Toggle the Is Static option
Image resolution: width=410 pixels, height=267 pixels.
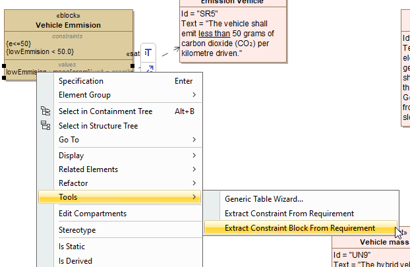[72, 247]
